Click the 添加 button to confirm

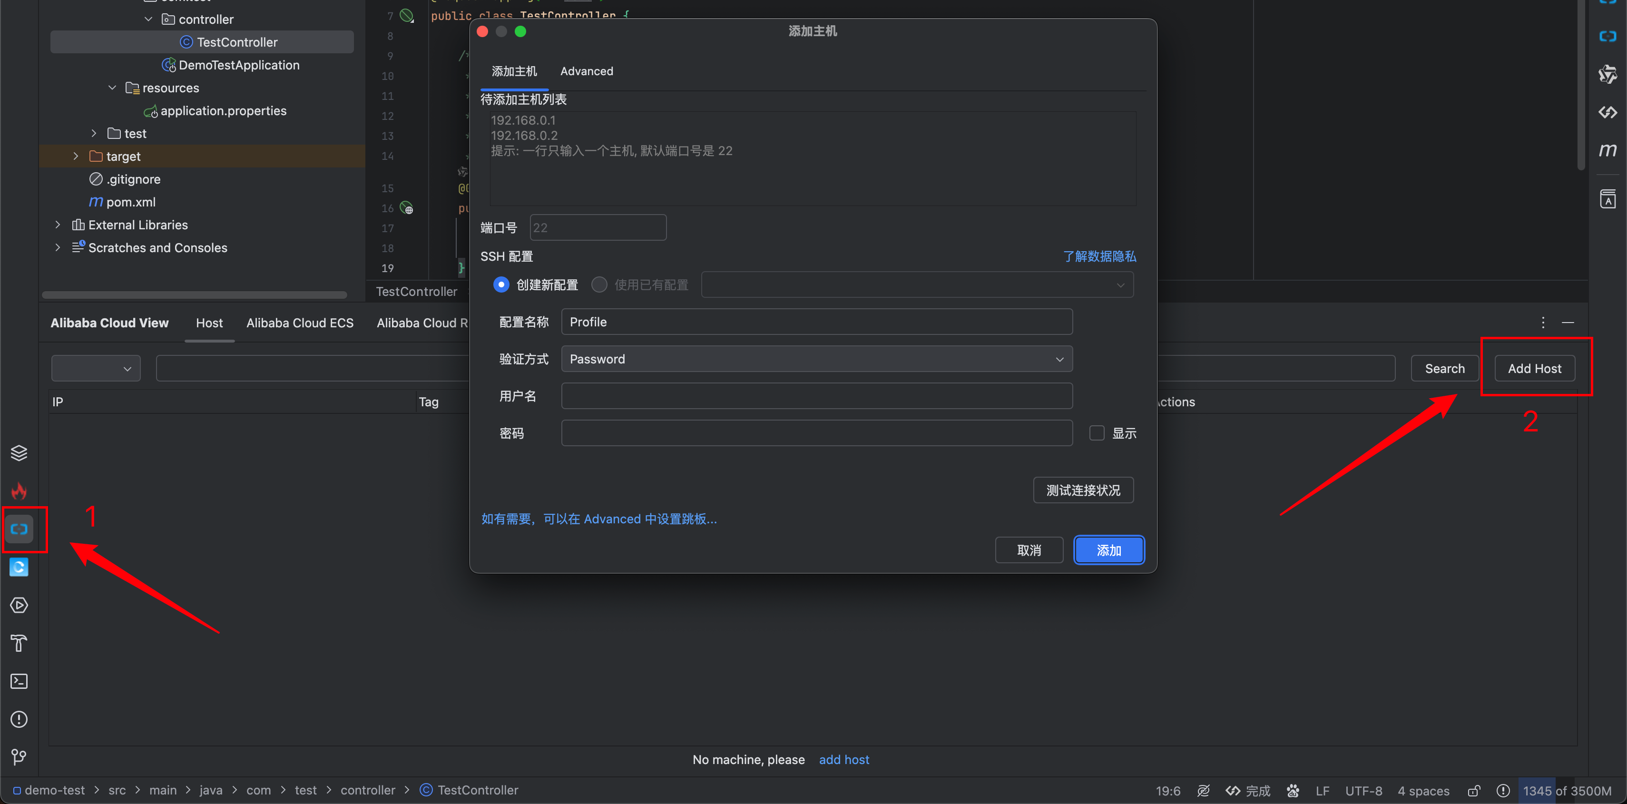click(1108, 550)
